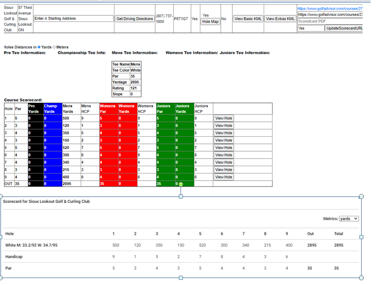Click the Get Driving Directions button
The image size is (382, 285).
click(134, 19)
